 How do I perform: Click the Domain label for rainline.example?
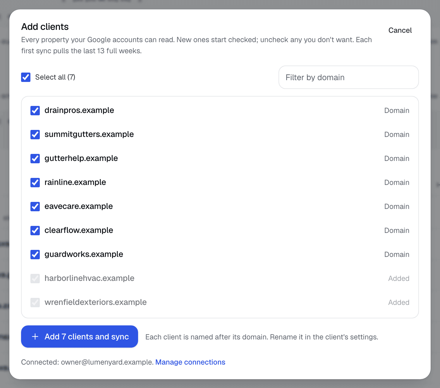(397, 183)
